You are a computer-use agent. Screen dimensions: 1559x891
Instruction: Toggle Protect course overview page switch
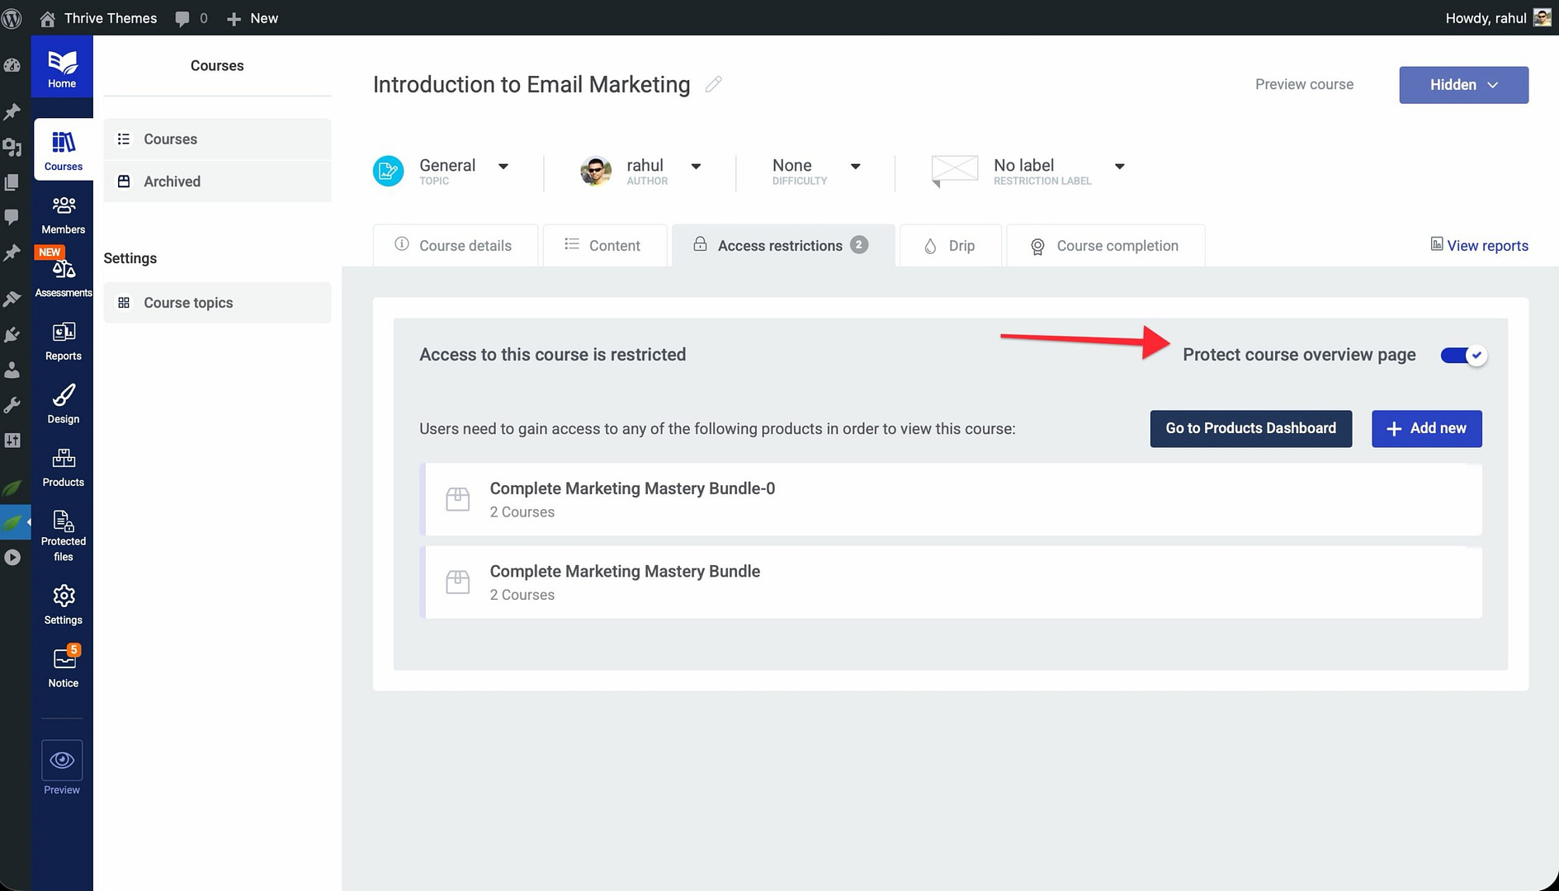tap(1462, 356)
